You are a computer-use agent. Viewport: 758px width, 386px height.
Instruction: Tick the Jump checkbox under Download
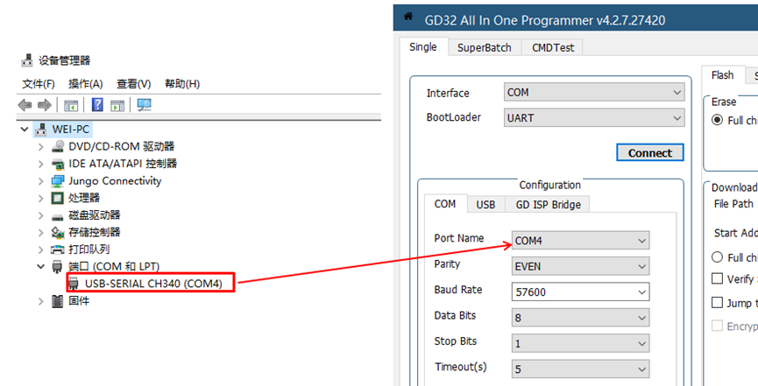(718, 303)
